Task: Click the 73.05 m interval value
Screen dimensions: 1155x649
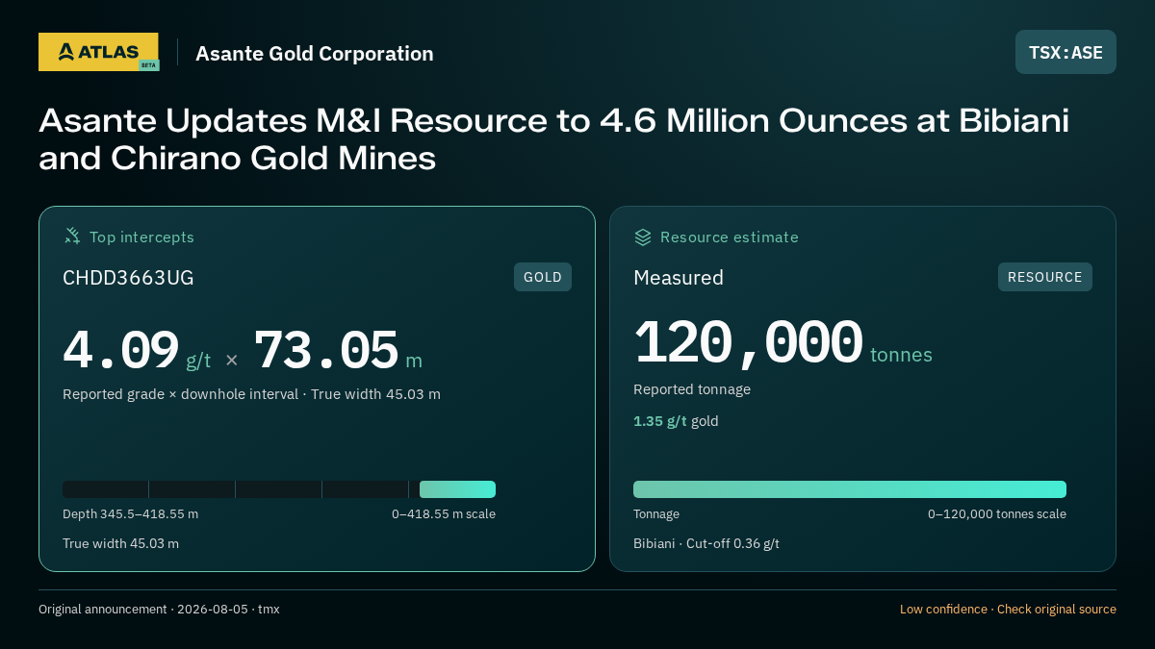Action: 338,351
